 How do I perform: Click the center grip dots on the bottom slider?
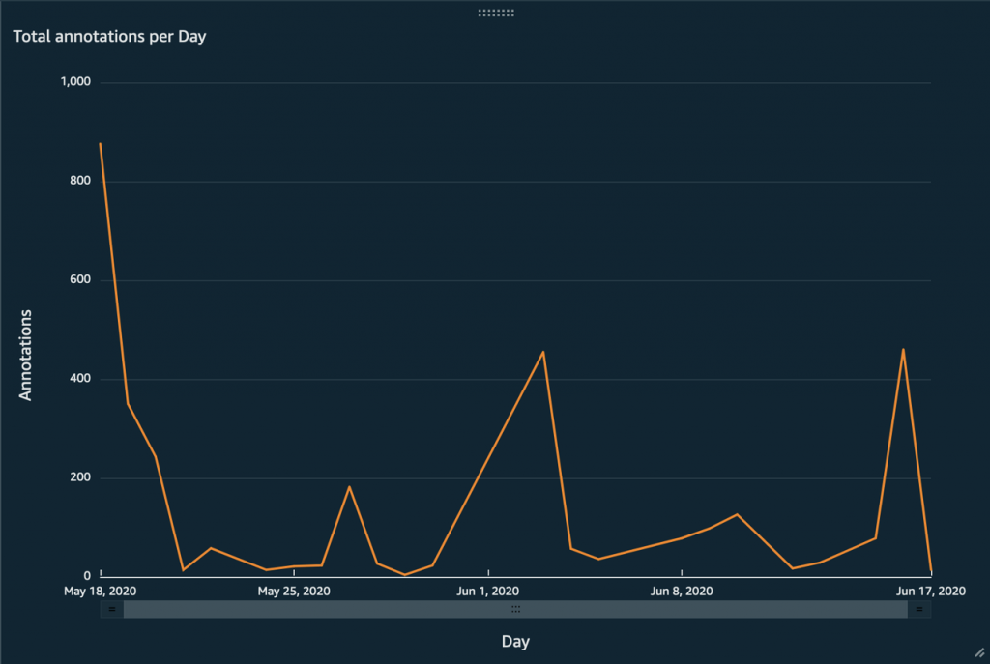(515, 608)
